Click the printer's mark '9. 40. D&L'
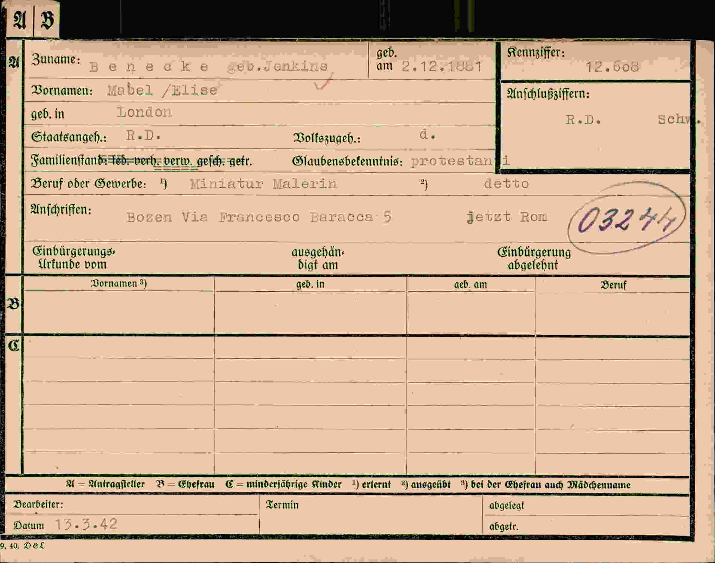715x563 pixels. (x=22, y=546)
